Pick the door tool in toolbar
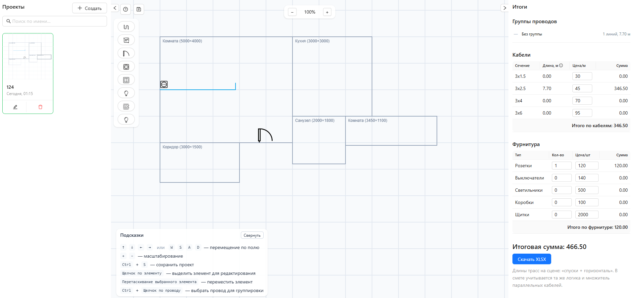This screenshot has width=634, height=298. point(126,53)
